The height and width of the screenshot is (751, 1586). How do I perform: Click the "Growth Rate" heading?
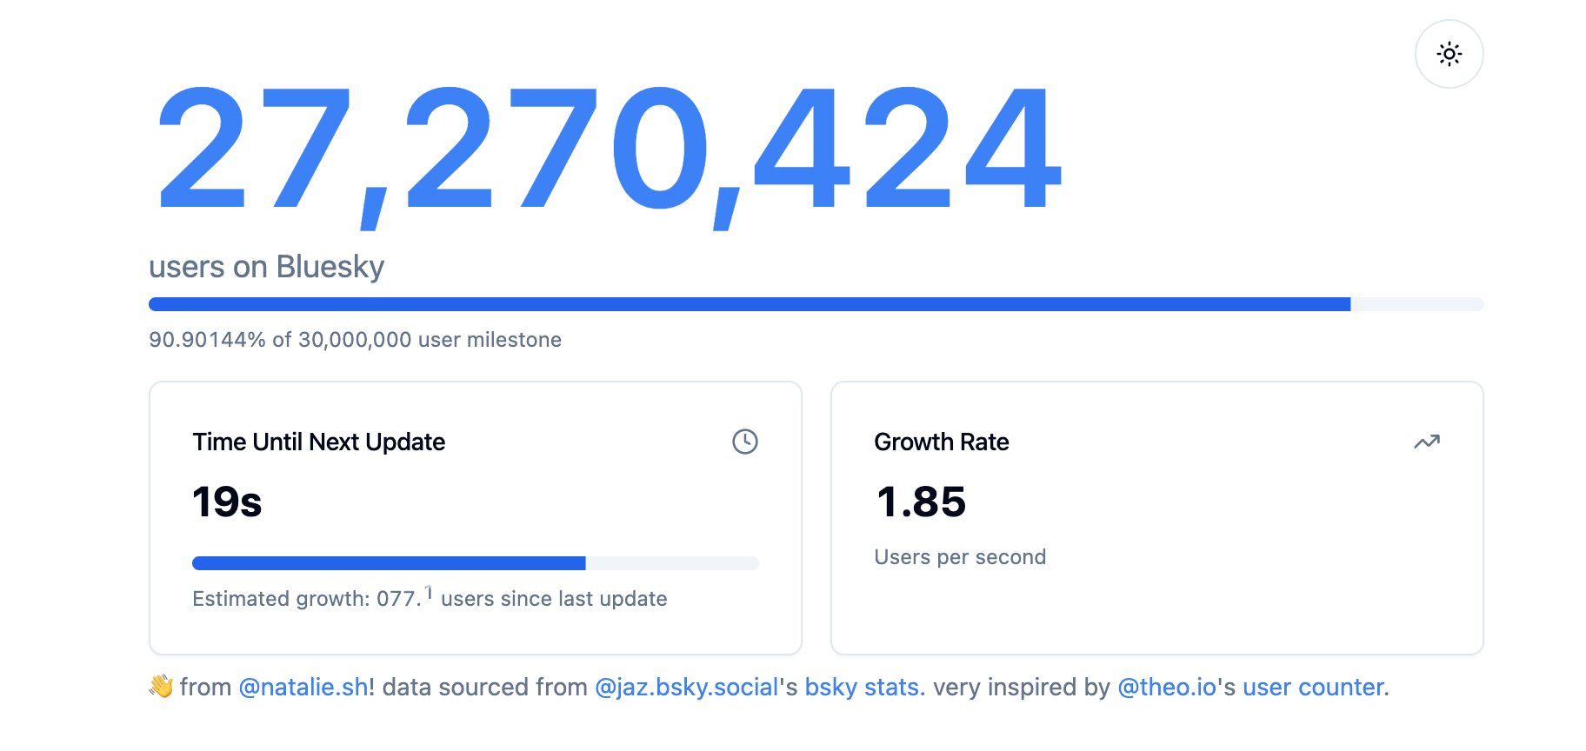pyautogui.click(x=942, y=442)
